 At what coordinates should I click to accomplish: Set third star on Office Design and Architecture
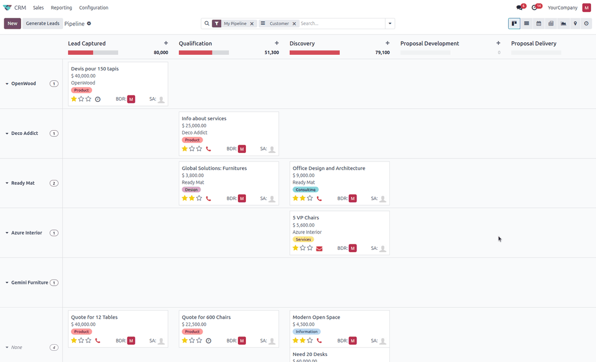coord(310,198)
